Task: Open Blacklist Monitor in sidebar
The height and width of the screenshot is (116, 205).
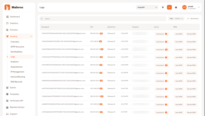Action: pos(17,107)
